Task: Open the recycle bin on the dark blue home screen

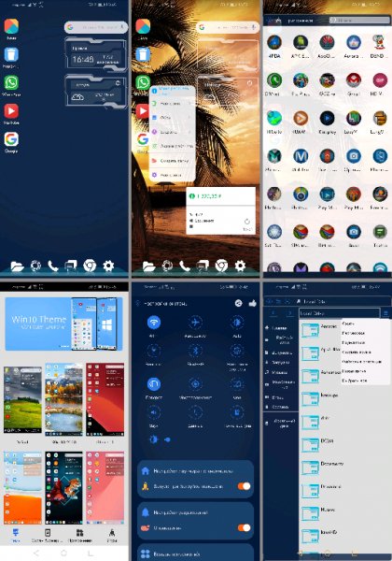Action: (x=11, y=55)
